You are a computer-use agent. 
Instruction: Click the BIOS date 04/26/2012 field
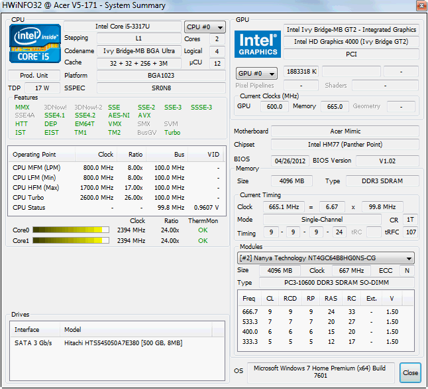[290, 161]
